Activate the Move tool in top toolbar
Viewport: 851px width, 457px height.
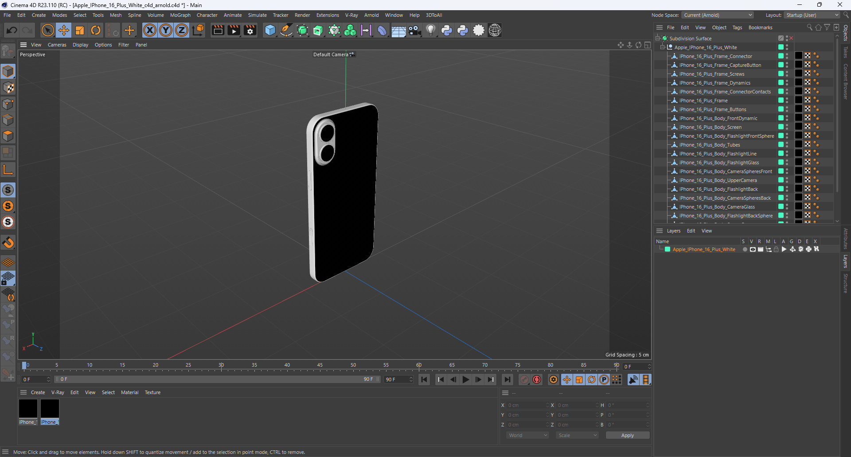tap(64, 30)
